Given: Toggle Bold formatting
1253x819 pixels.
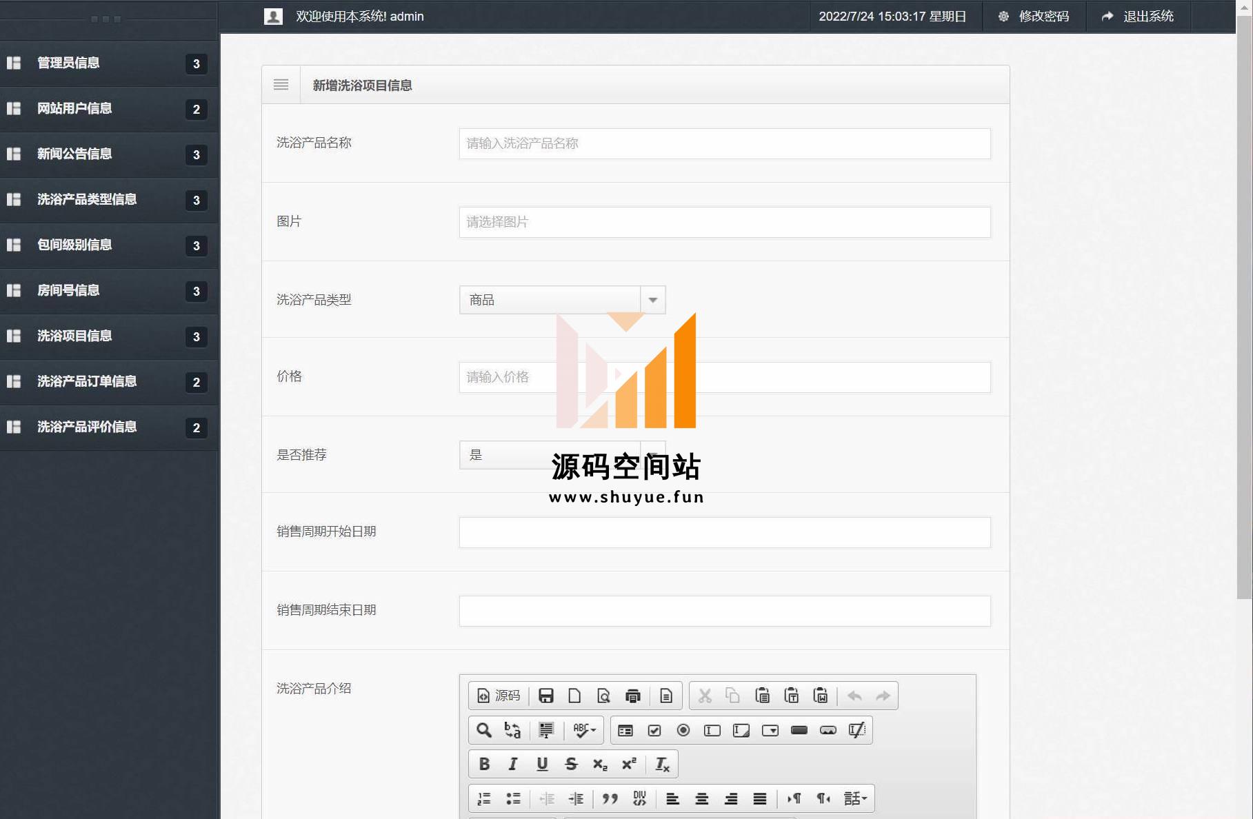Looking at the screenshot, I should pos(484,764).
